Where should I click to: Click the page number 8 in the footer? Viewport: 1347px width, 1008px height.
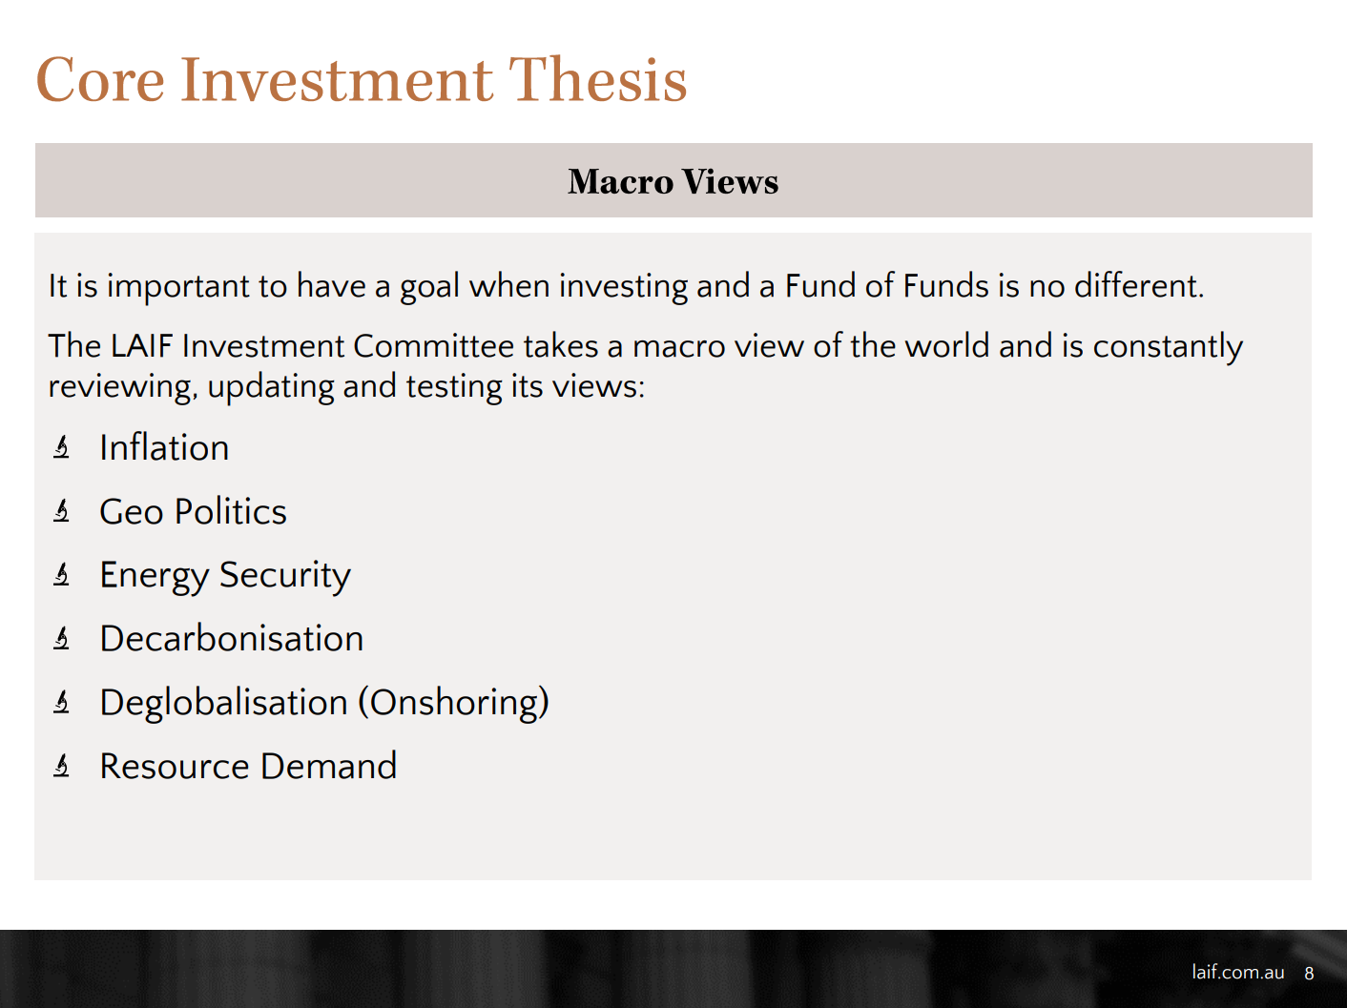pos(1309,974)
